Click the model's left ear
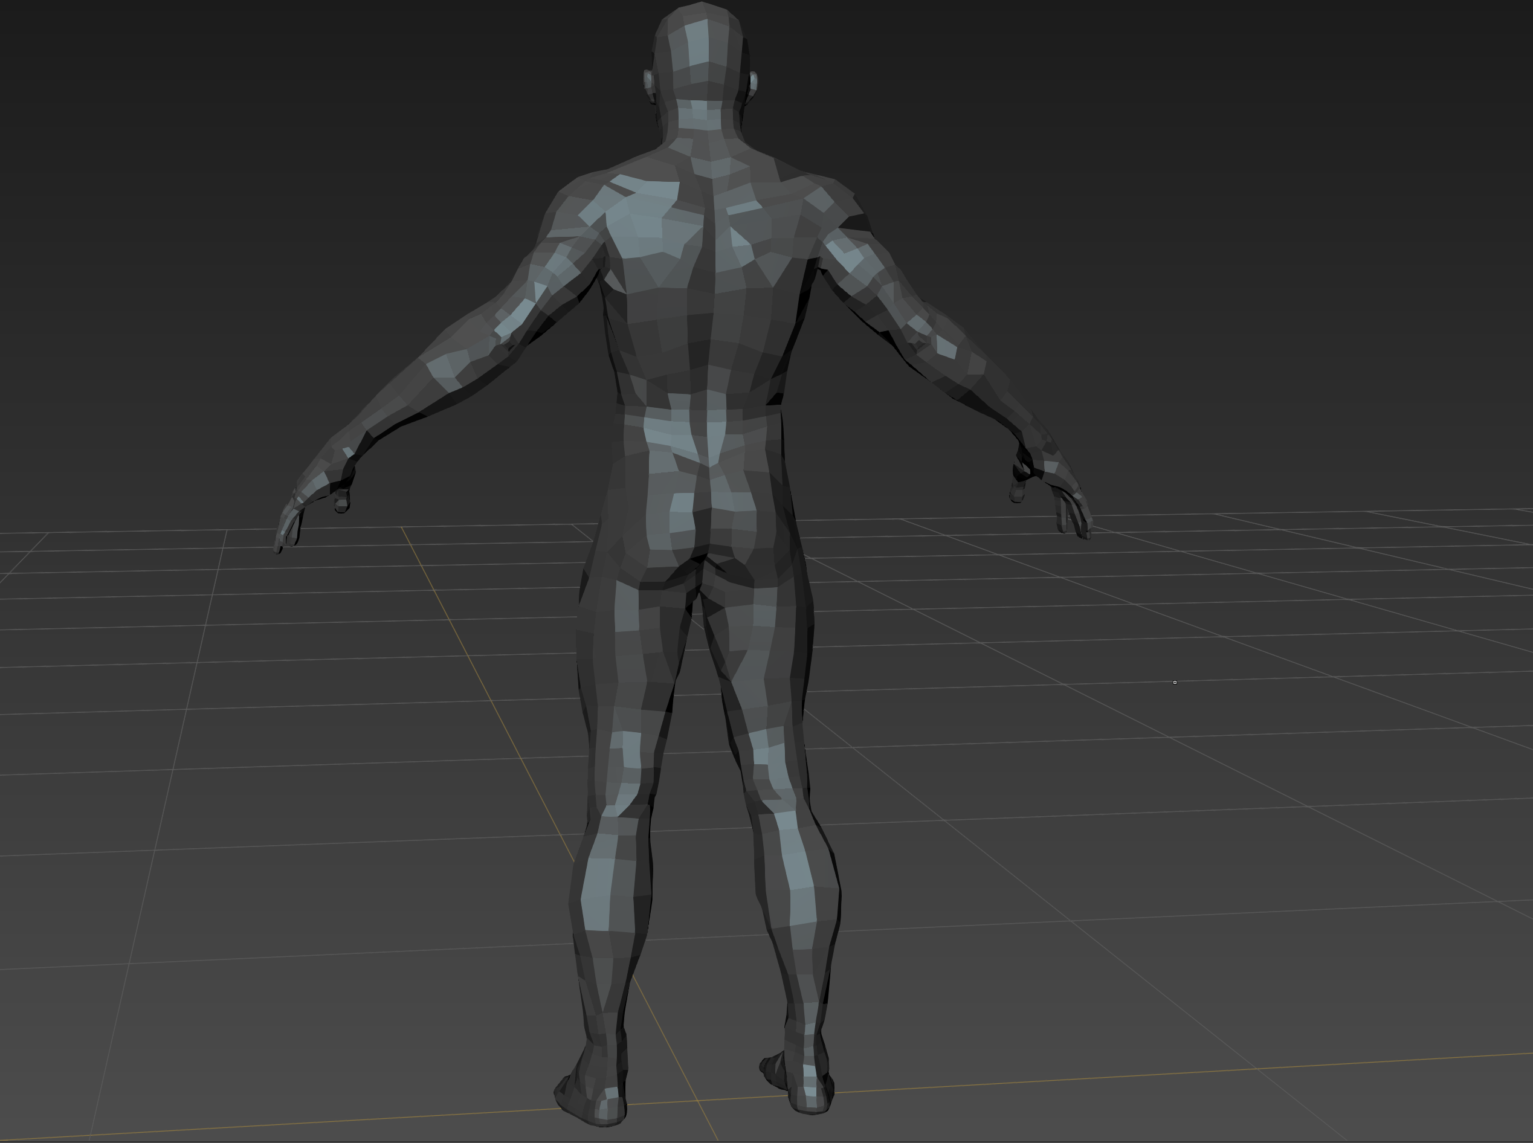Image resolution: width=1533 pixels, height=1143 pixels. pos(648,81)
